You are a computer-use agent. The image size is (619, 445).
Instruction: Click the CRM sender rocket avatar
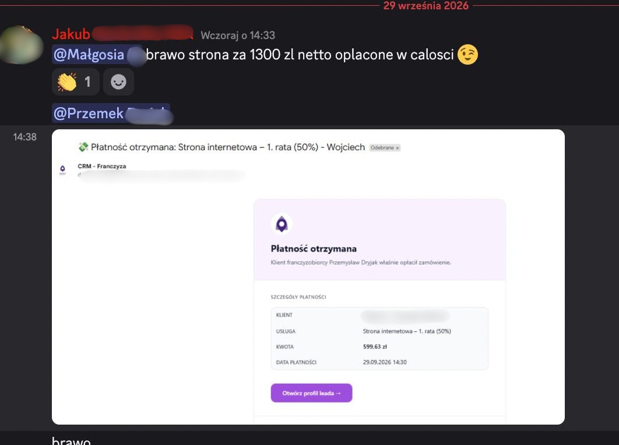pyautogui.click(x=62, y=170)
